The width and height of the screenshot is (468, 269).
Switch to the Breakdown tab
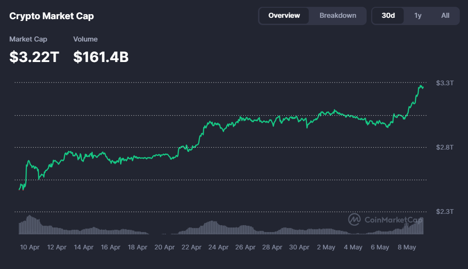(338, 16)
